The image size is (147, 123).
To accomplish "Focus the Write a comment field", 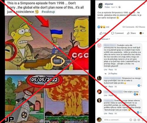I will pyautogui.click(x=116, y=120).
